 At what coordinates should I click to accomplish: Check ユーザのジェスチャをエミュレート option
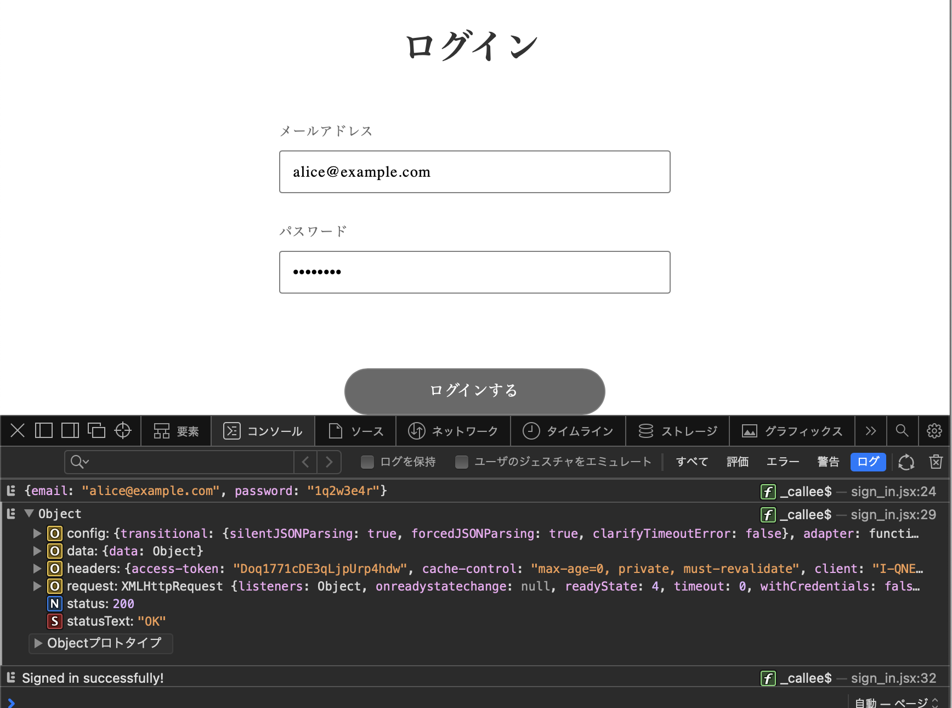tap(462, 462)
